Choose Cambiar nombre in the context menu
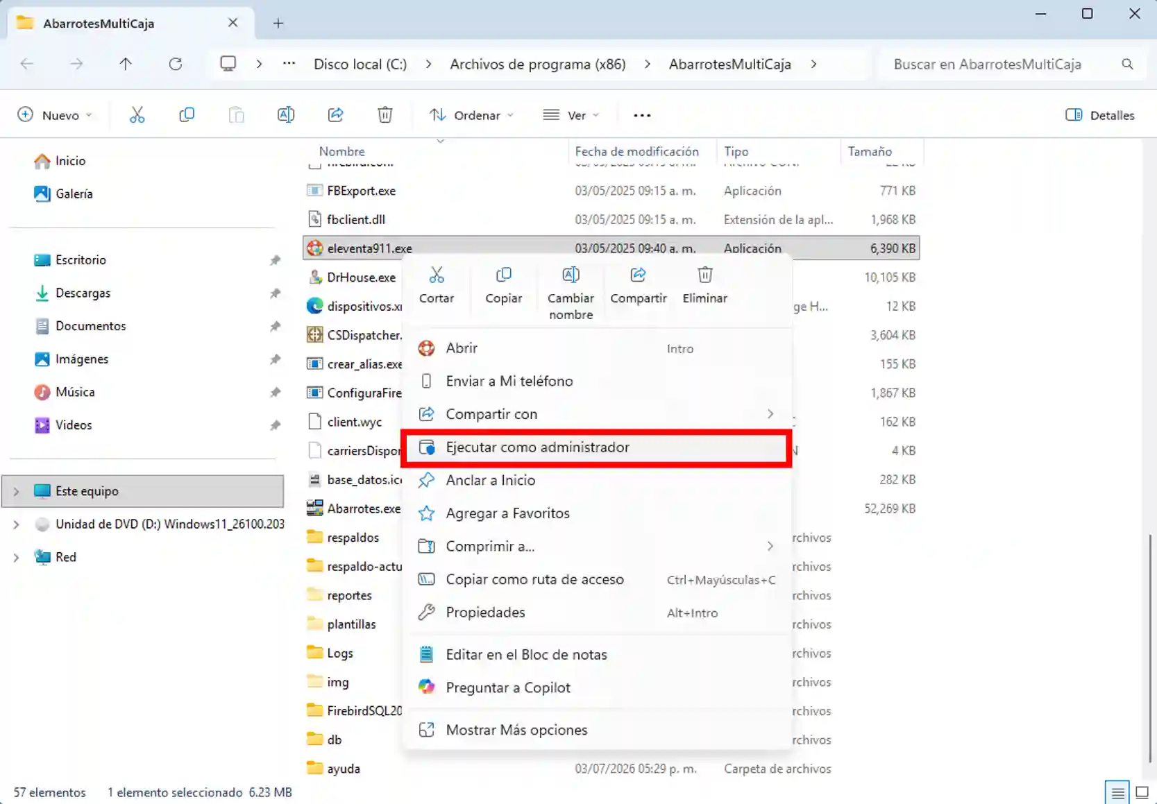The image size is (1157, 804). coord(571,293)
